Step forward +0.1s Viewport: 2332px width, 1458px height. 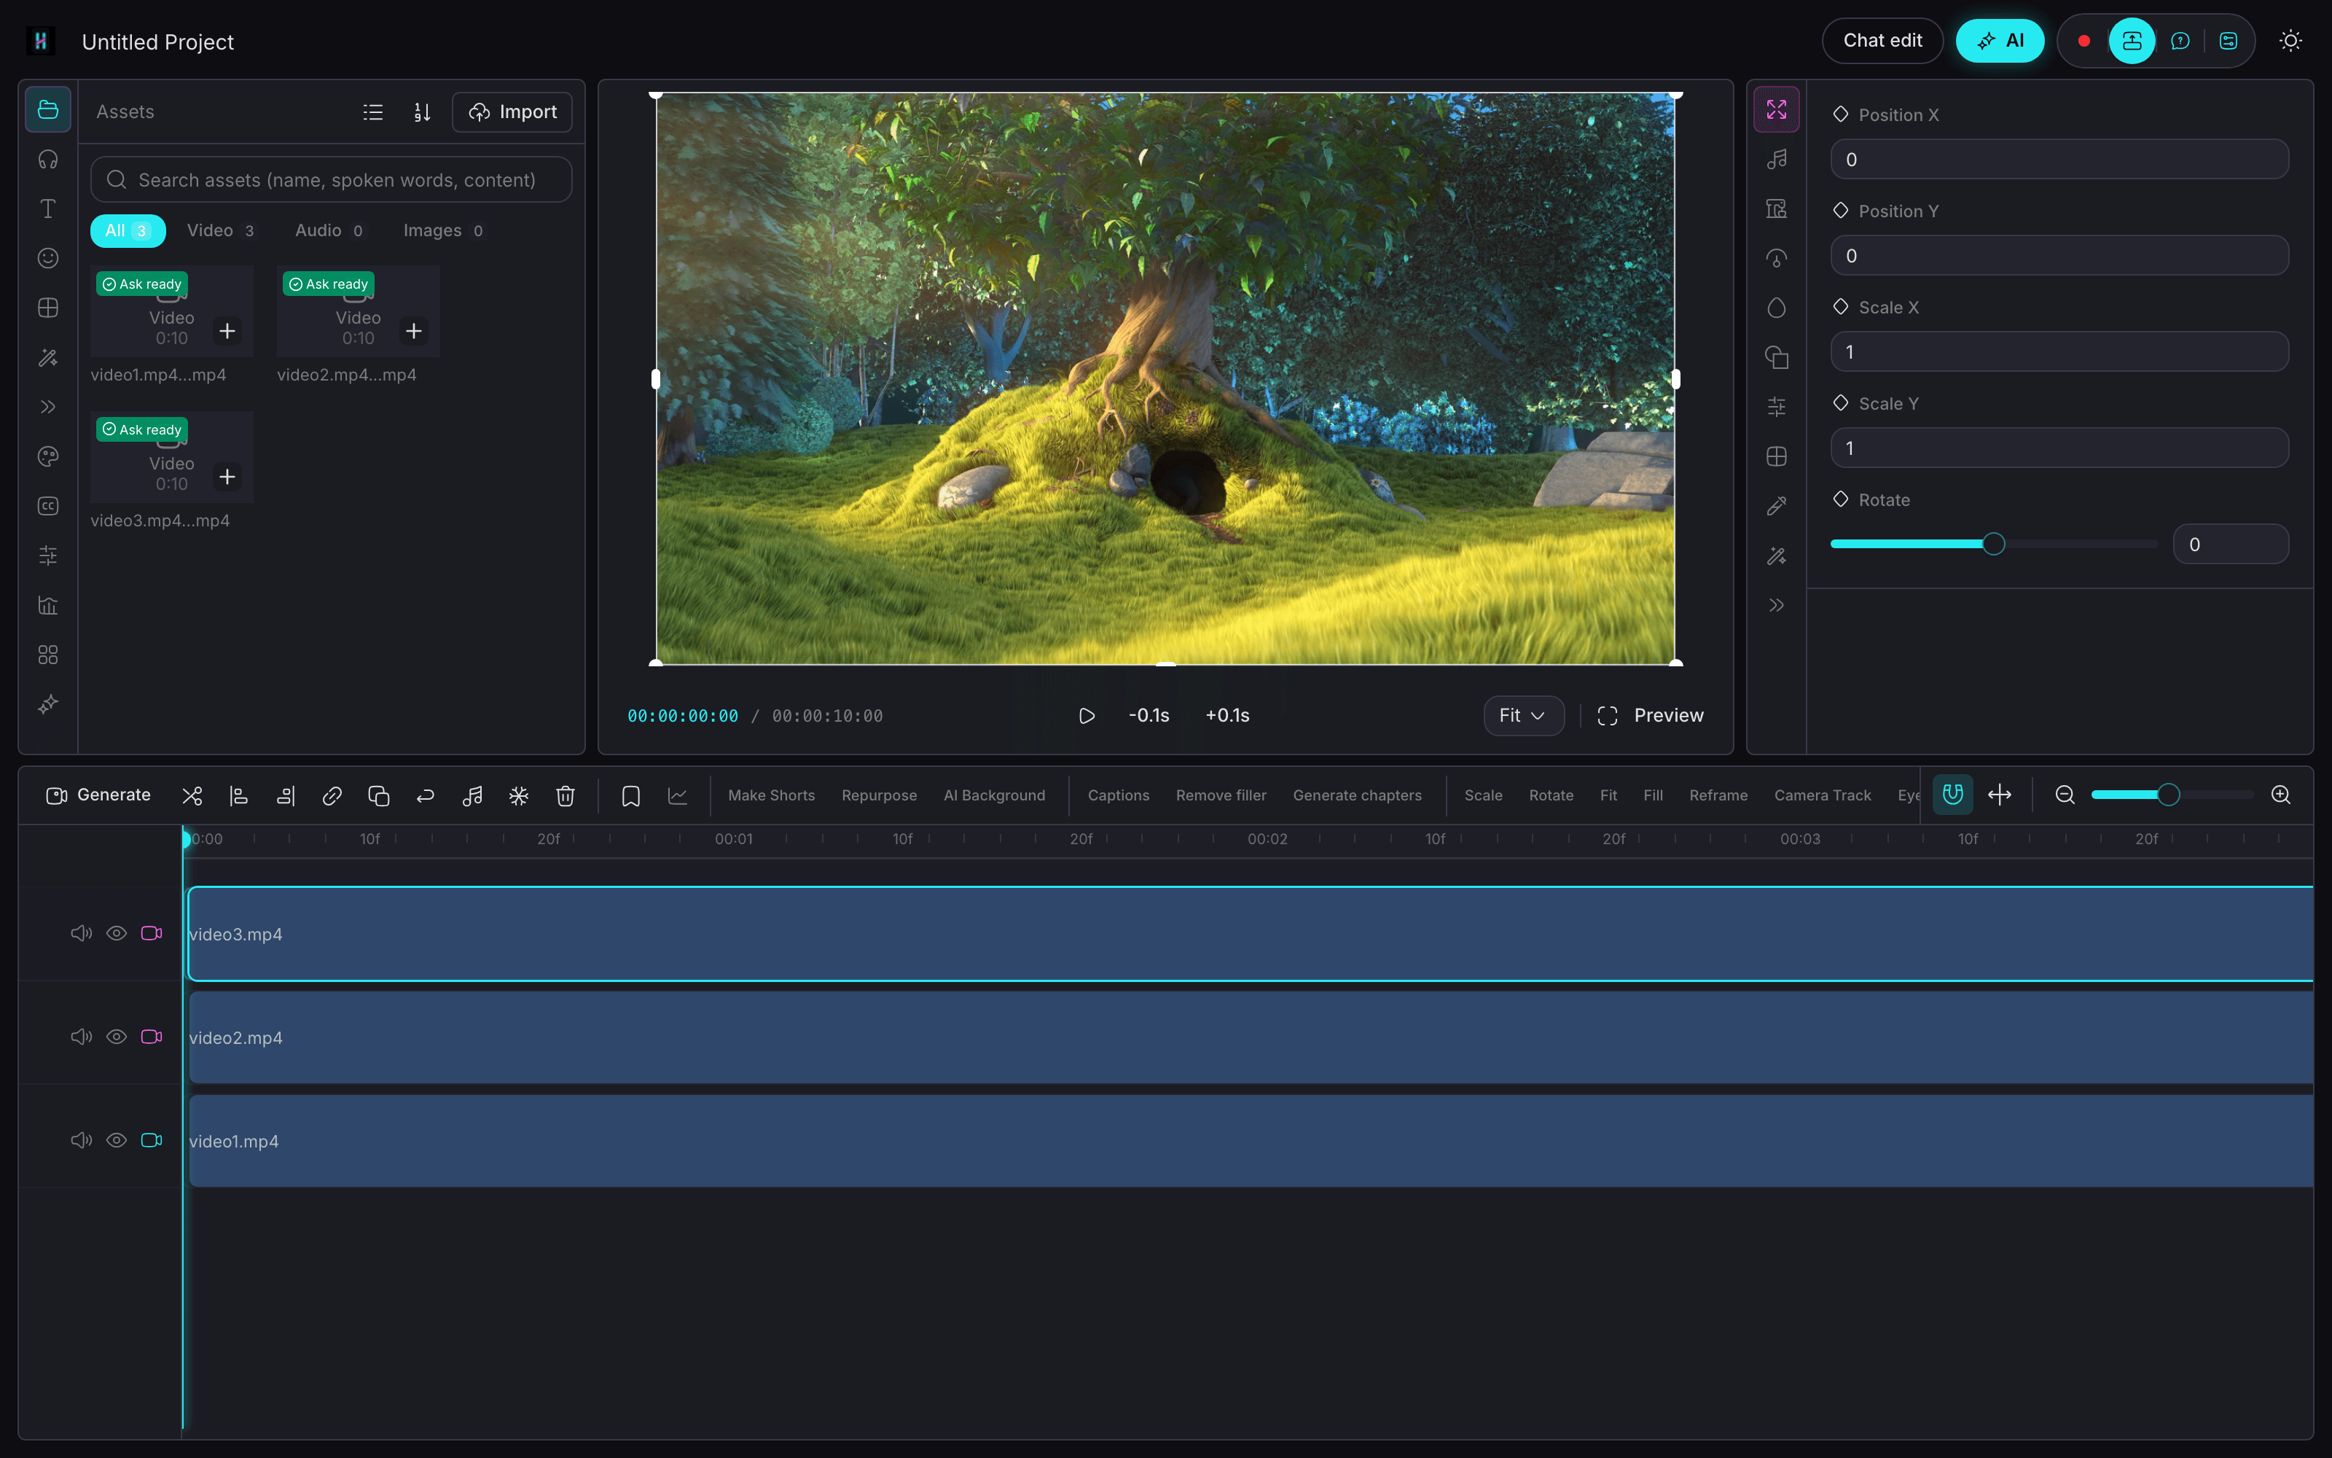point(1226,715)
